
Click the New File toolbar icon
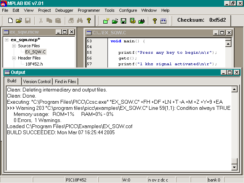10,21
